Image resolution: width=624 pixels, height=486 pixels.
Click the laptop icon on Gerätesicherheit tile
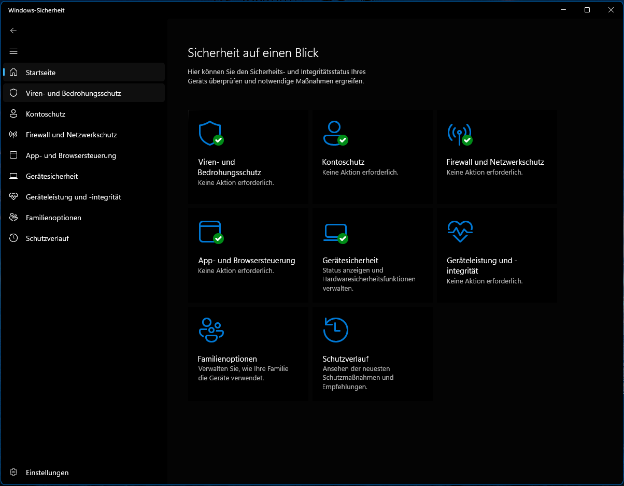tap(334, 232)
